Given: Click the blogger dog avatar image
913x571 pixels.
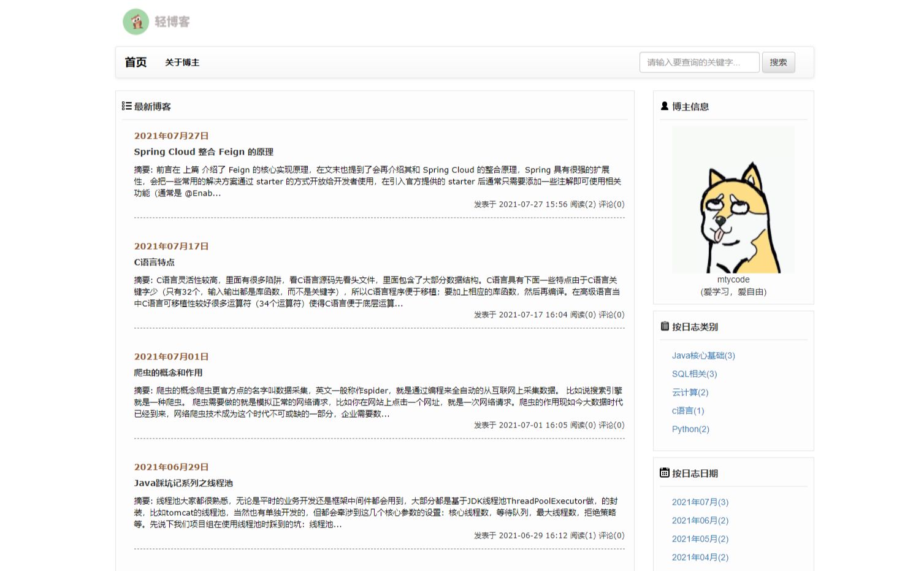Looking at the screenshot, I should coord(733,200).
